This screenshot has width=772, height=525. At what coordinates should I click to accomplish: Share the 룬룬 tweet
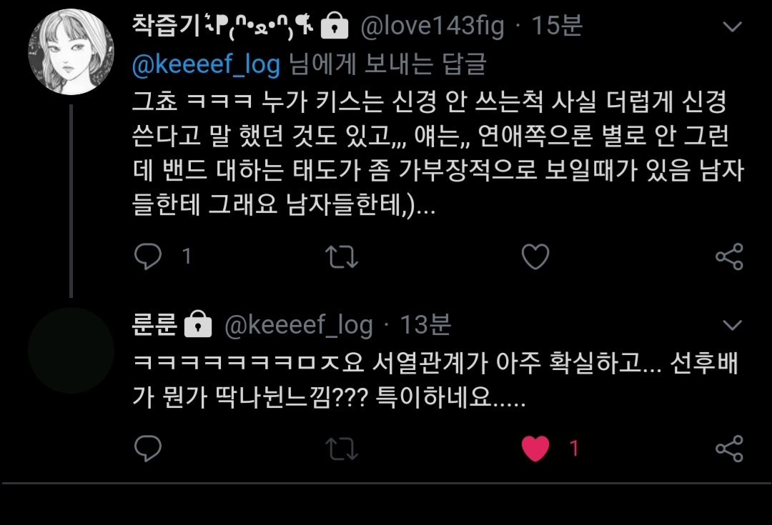tap(729, 449)
